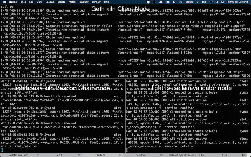Open the Toolbelt menu
Screen dimensions: 251x157
(x=84, y=2)
